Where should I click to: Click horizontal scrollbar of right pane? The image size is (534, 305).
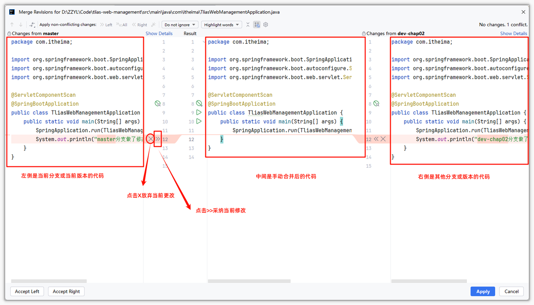(429, 281)
